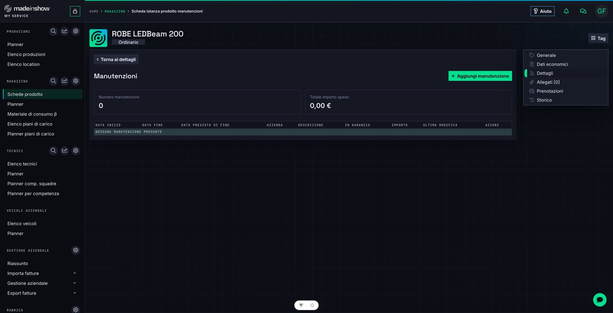
Task: Open Rubrica settings gear
Action: pos(76,309)
